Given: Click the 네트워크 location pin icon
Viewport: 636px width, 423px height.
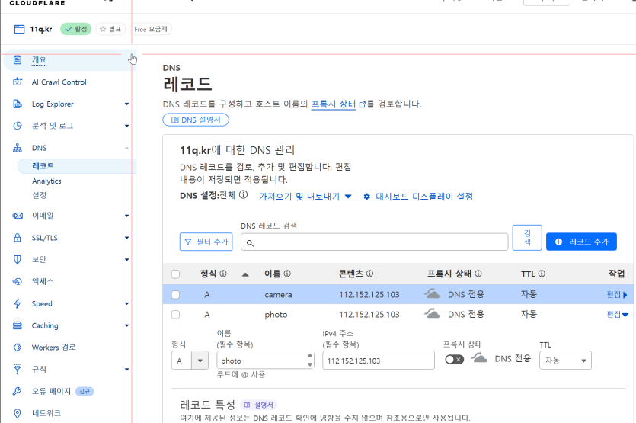Looking at the screenshot, I should pos(18,413).
